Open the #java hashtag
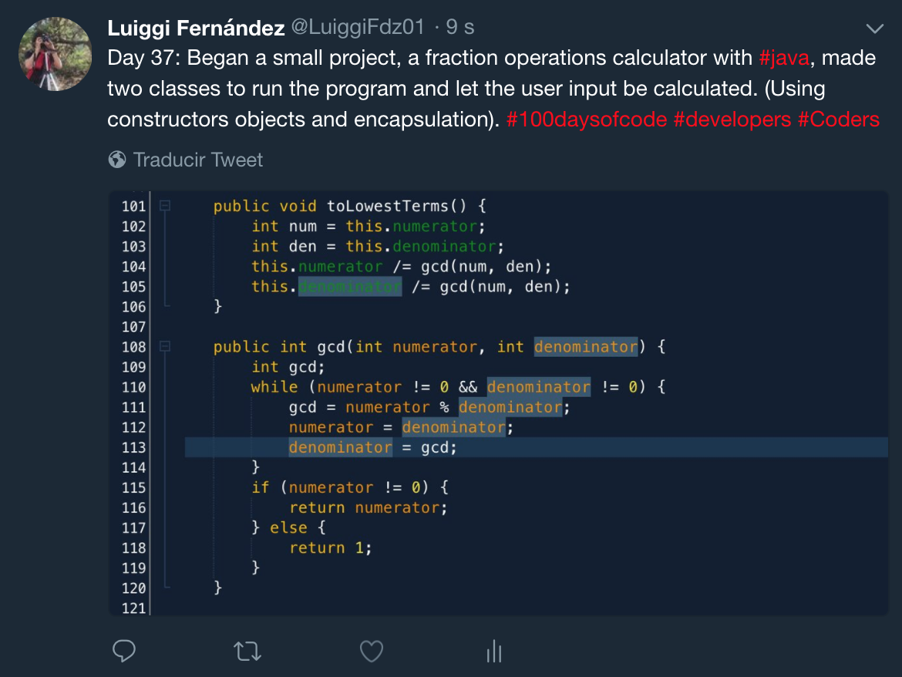Viewport: 902px width, 677px height. (784, 58)
